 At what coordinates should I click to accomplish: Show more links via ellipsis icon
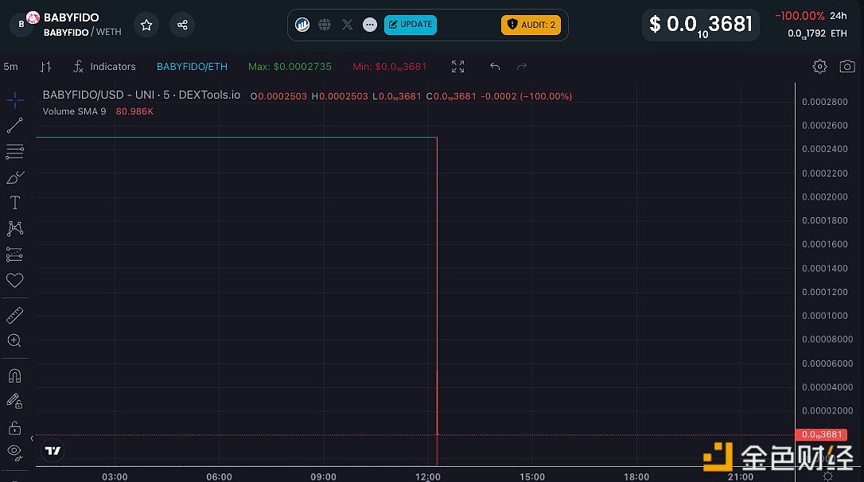tap(370, 25)
